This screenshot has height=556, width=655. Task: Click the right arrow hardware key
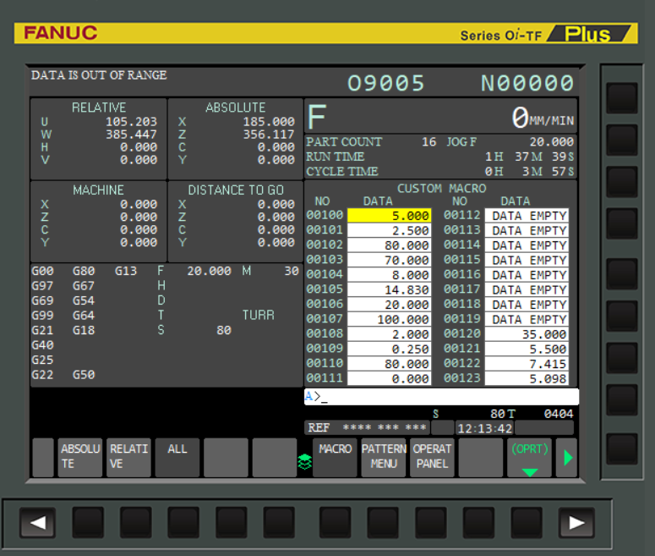[576, 522]
